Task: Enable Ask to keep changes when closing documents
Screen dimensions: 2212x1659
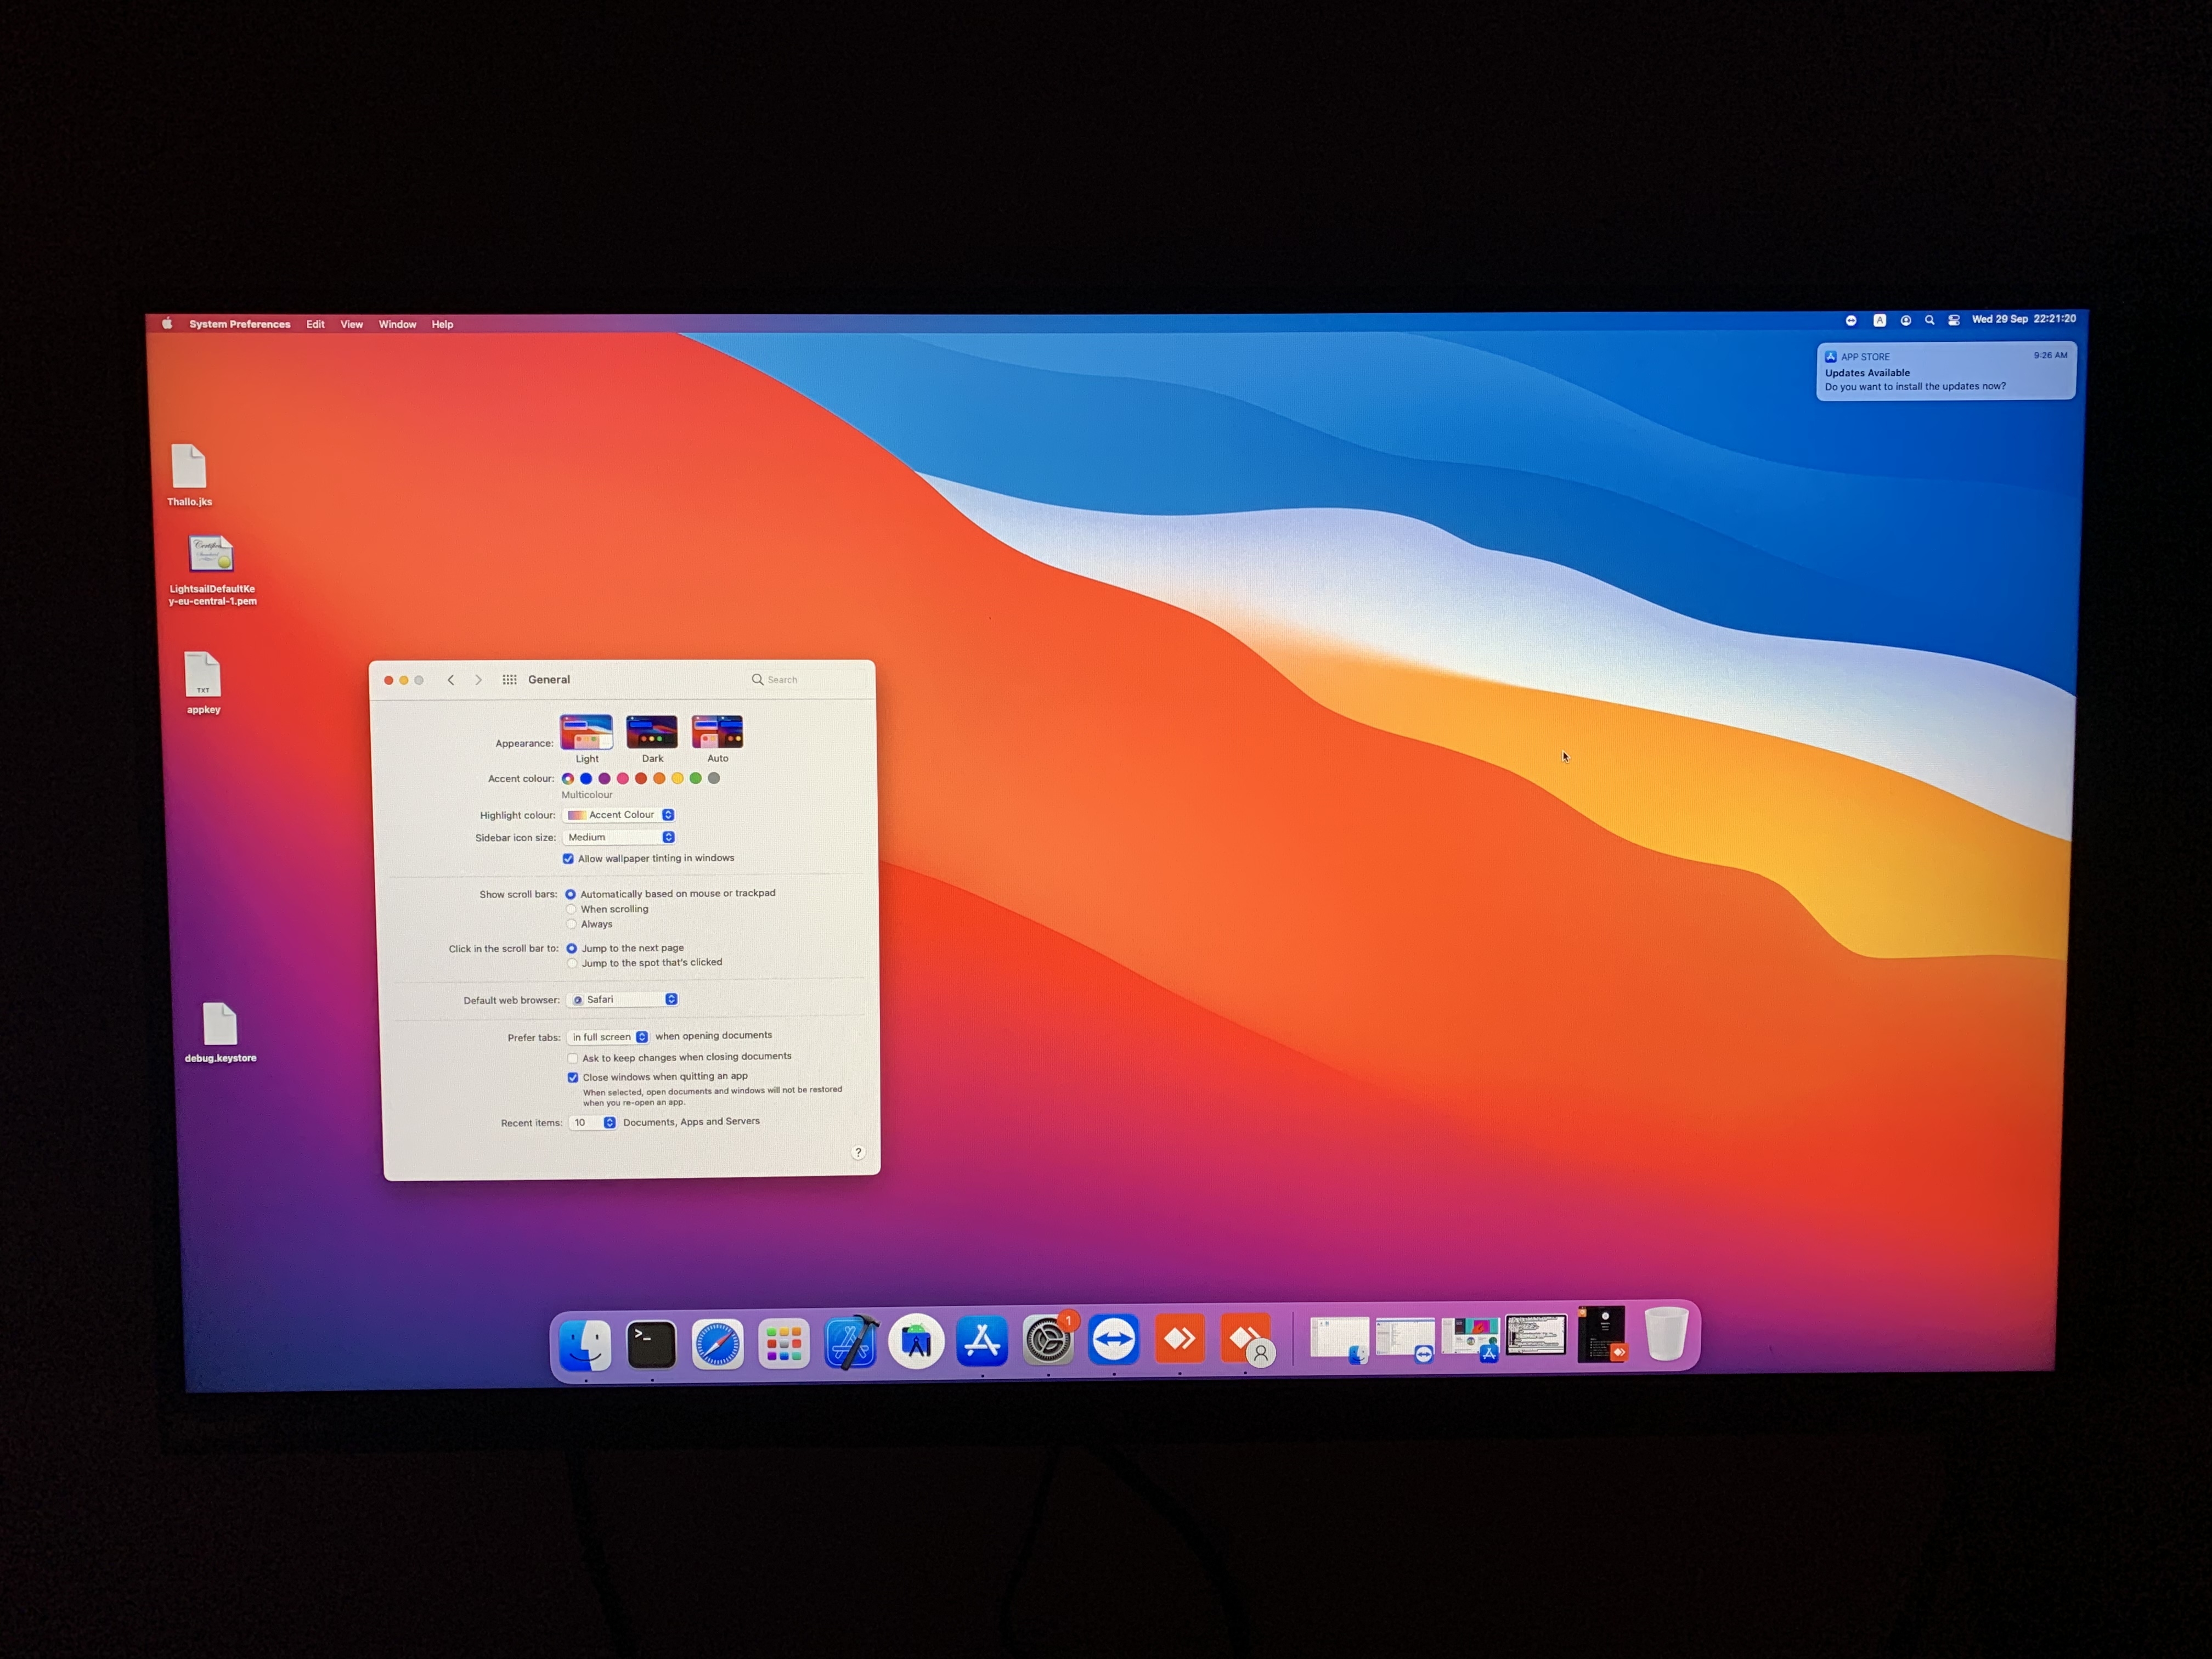Action: pyautogui.click(x=573, y=1058)
